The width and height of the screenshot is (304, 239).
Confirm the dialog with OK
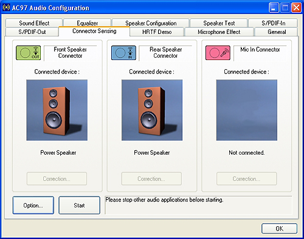[279, 229]
